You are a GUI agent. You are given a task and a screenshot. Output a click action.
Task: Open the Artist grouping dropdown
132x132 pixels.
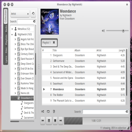[20, 14]
